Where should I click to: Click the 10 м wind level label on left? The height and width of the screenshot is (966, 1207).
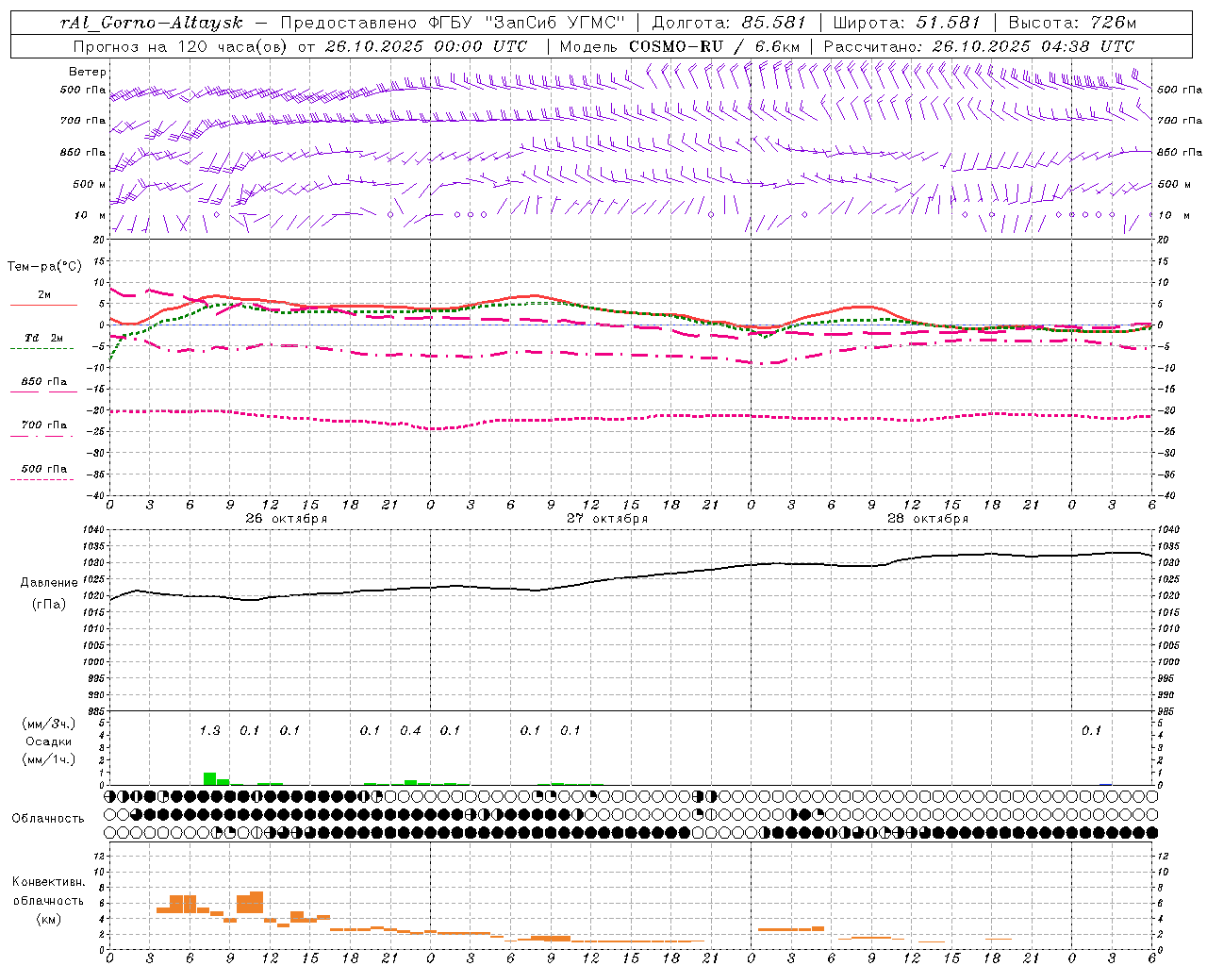90,215
